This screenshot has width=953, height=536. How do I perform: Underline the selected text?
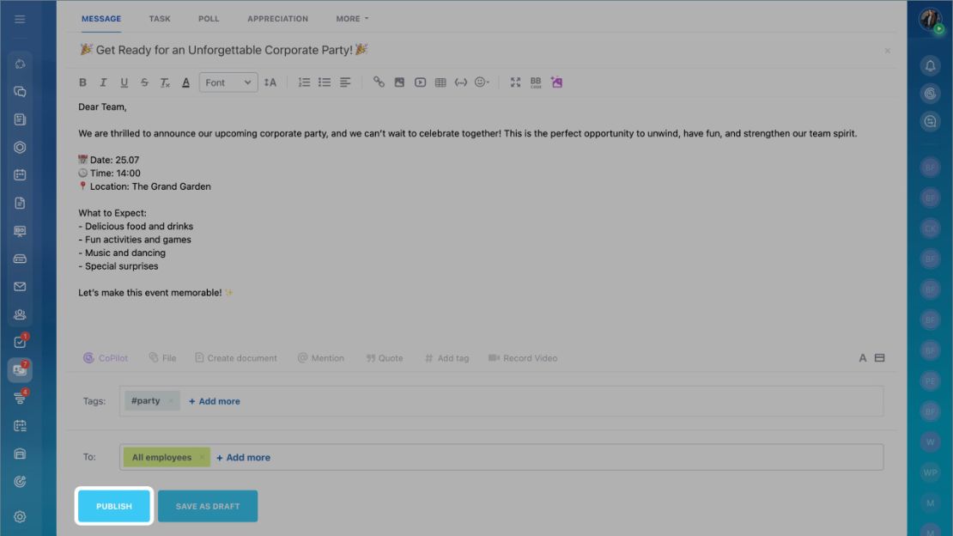point(124,82)
